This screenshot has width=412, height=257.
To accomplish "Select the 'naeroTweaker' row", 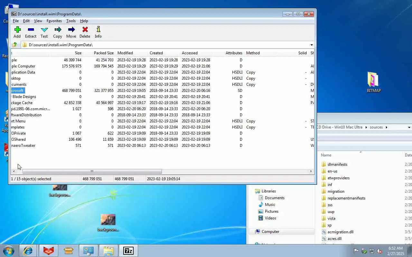I will coord(162,146).
